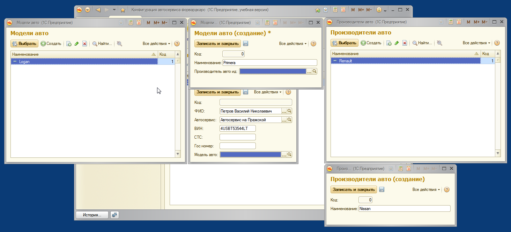Click info icon in main window title bar
Viewport: 511px width, 232px height.
click(x=379, y=10)
